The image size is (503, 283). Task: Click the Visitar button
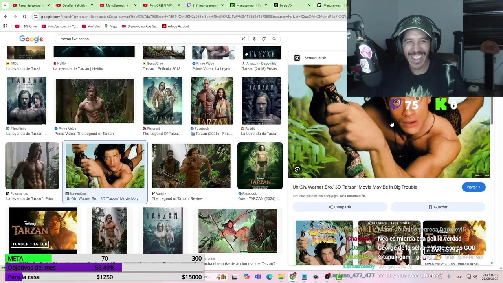(x=474, y=187)
